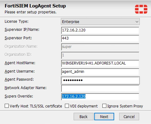The image size is (151, 124).
Task: Click the License Type label
Action: click(17, 21)
